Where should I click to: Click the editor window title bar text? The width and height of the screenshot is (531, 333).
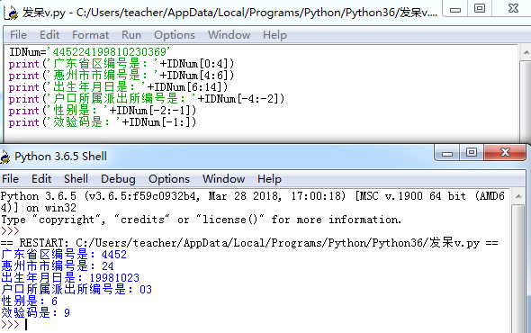pyautogui.click(x=229, y=13)
